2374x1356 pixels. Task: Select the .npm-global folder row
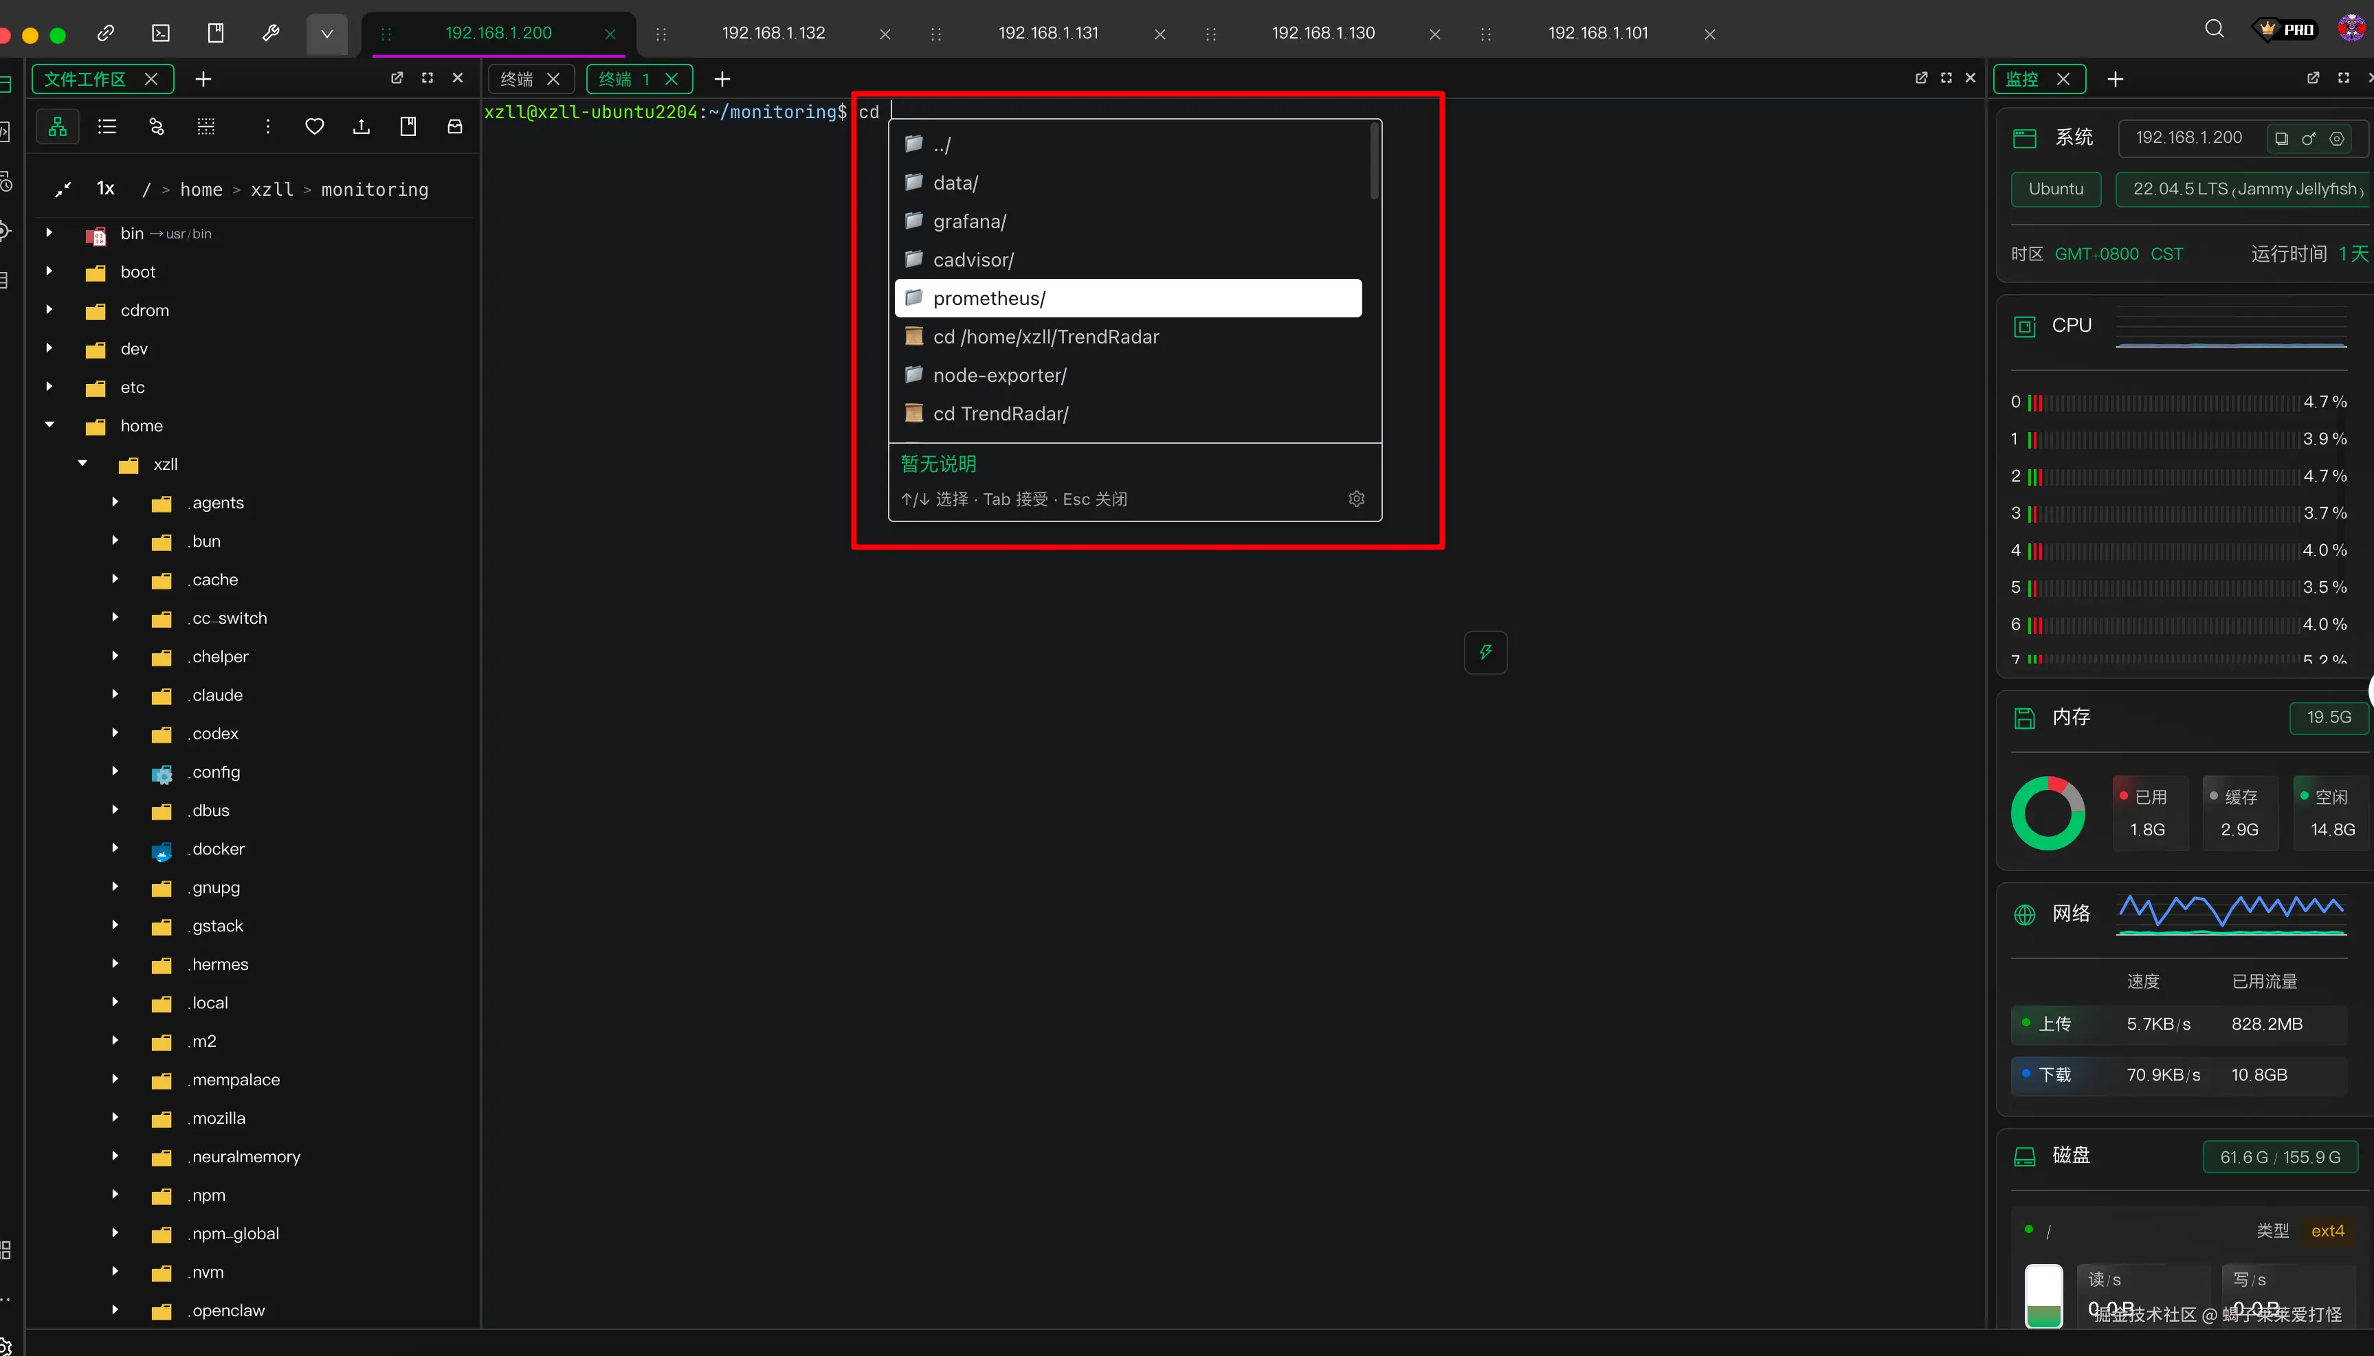click(x=252, y=1233)
